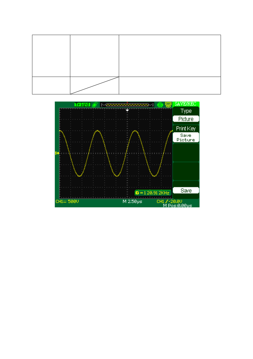
Task: Click the frequency counter readout 120.912KHz
Action: click(x=153, y=193)
